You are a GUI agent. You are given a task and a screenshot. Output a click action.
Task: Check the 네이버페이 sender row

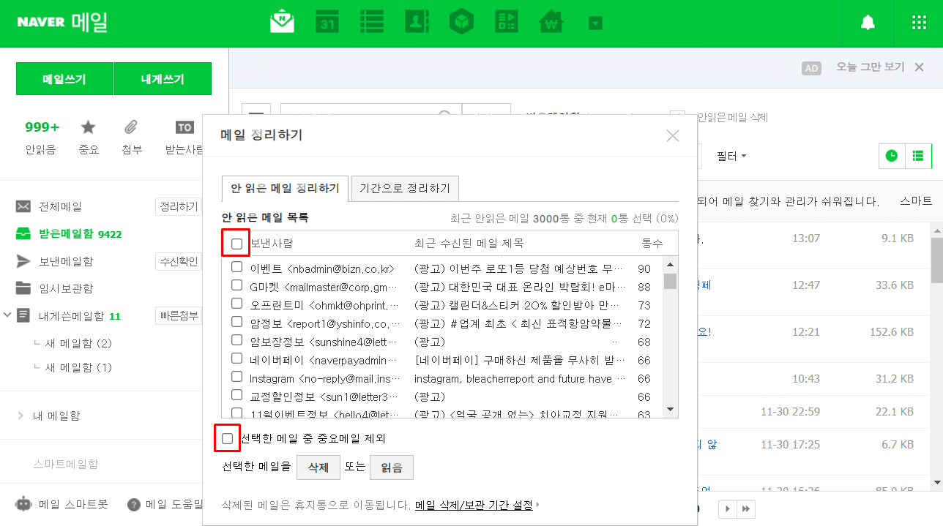coord(236,359)
